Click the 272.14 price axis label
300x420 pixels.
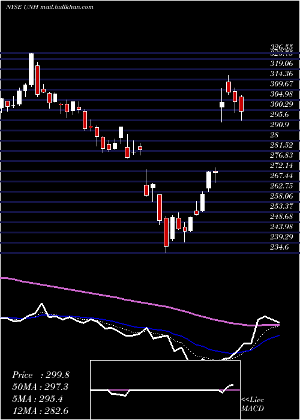281,165
